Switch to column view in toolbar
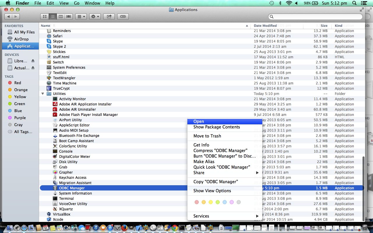 pos(61,17)
